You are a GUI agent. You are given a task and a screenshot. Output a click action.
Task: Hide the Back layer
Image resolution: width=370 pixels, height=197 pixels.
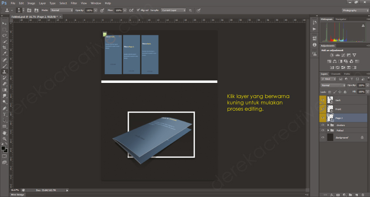tap(323, 100)
